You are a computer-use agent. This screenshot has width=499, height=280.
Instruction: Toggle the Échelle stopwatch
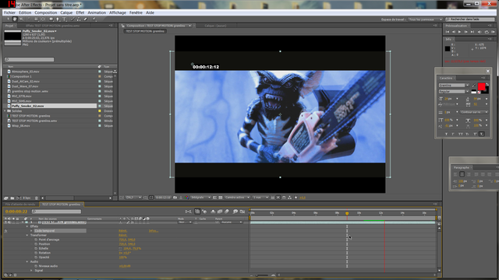[36, 248]
